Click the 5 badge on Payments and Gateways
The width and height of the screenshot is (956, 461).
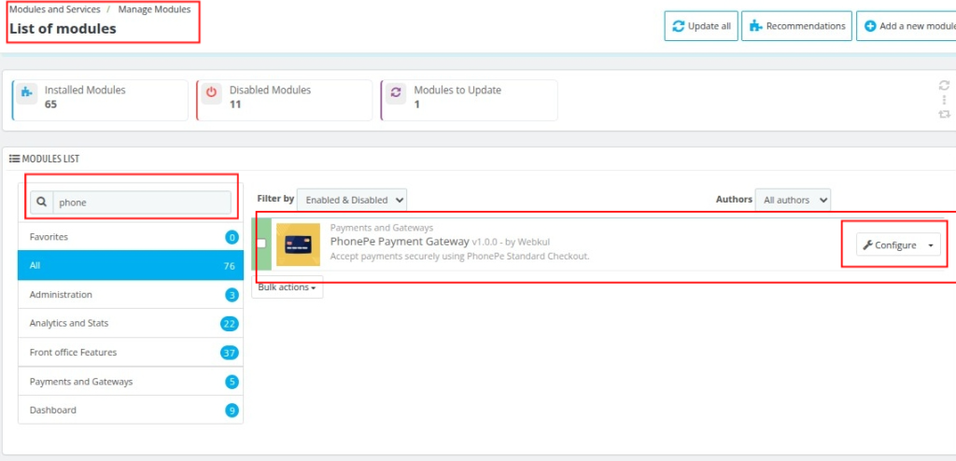click(232, 382)
